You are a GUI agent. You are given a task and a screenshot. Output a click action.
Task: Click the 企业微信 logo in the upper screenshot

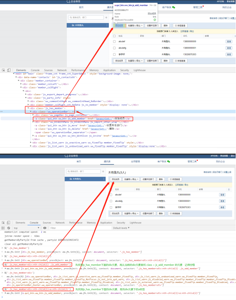coord(73,2)
